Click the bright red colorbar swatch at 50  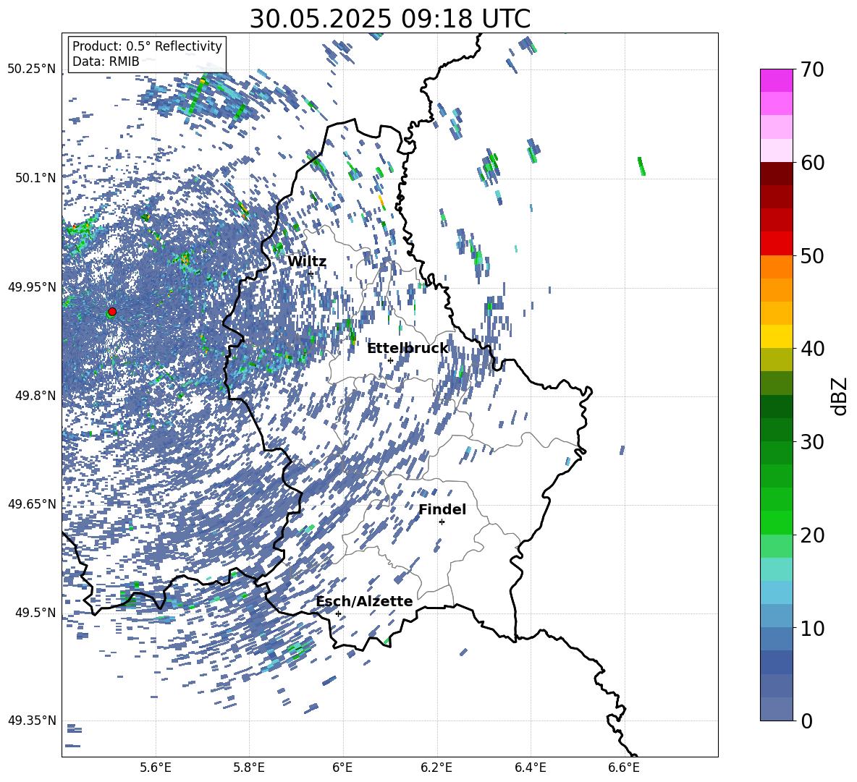pos(776,243)
